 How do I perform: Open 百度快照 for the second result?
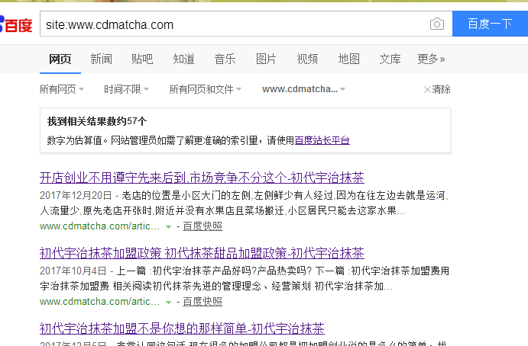[202, 302]
